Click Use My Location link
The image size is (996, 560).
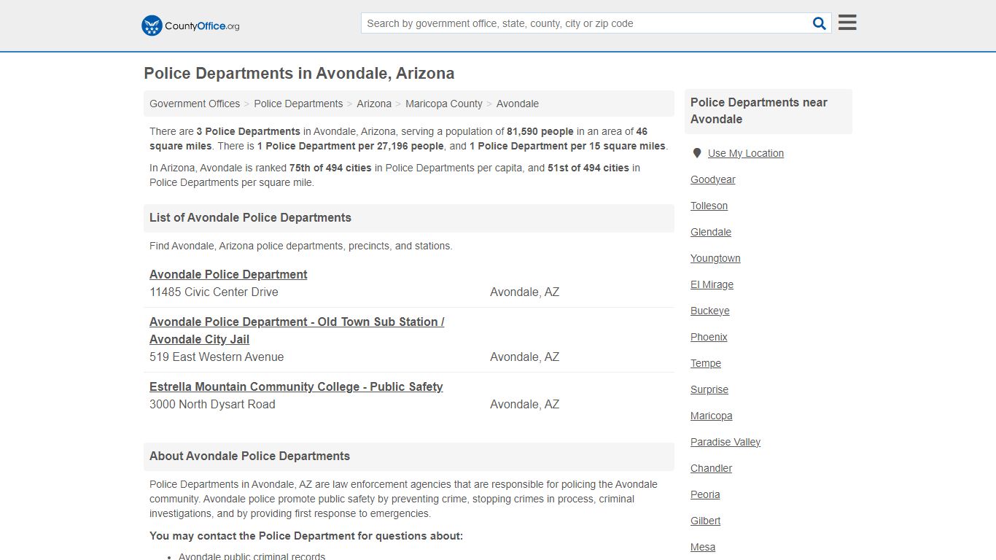[x=746, y=153]
